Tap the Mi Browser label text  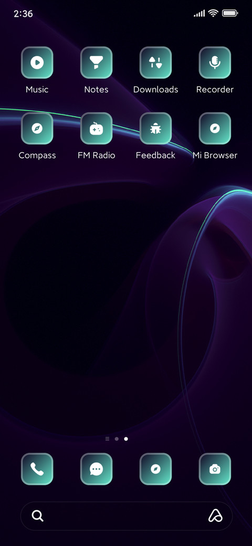215,155
